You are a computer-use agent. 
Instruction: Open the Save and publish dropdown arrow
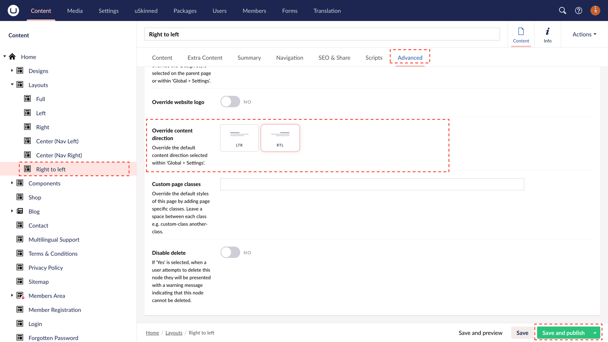pyautogui.click(x=595, y=332)
